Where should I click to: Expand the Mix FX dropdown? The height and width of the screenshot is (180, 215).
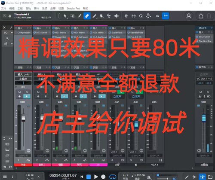tap(212, 28)
